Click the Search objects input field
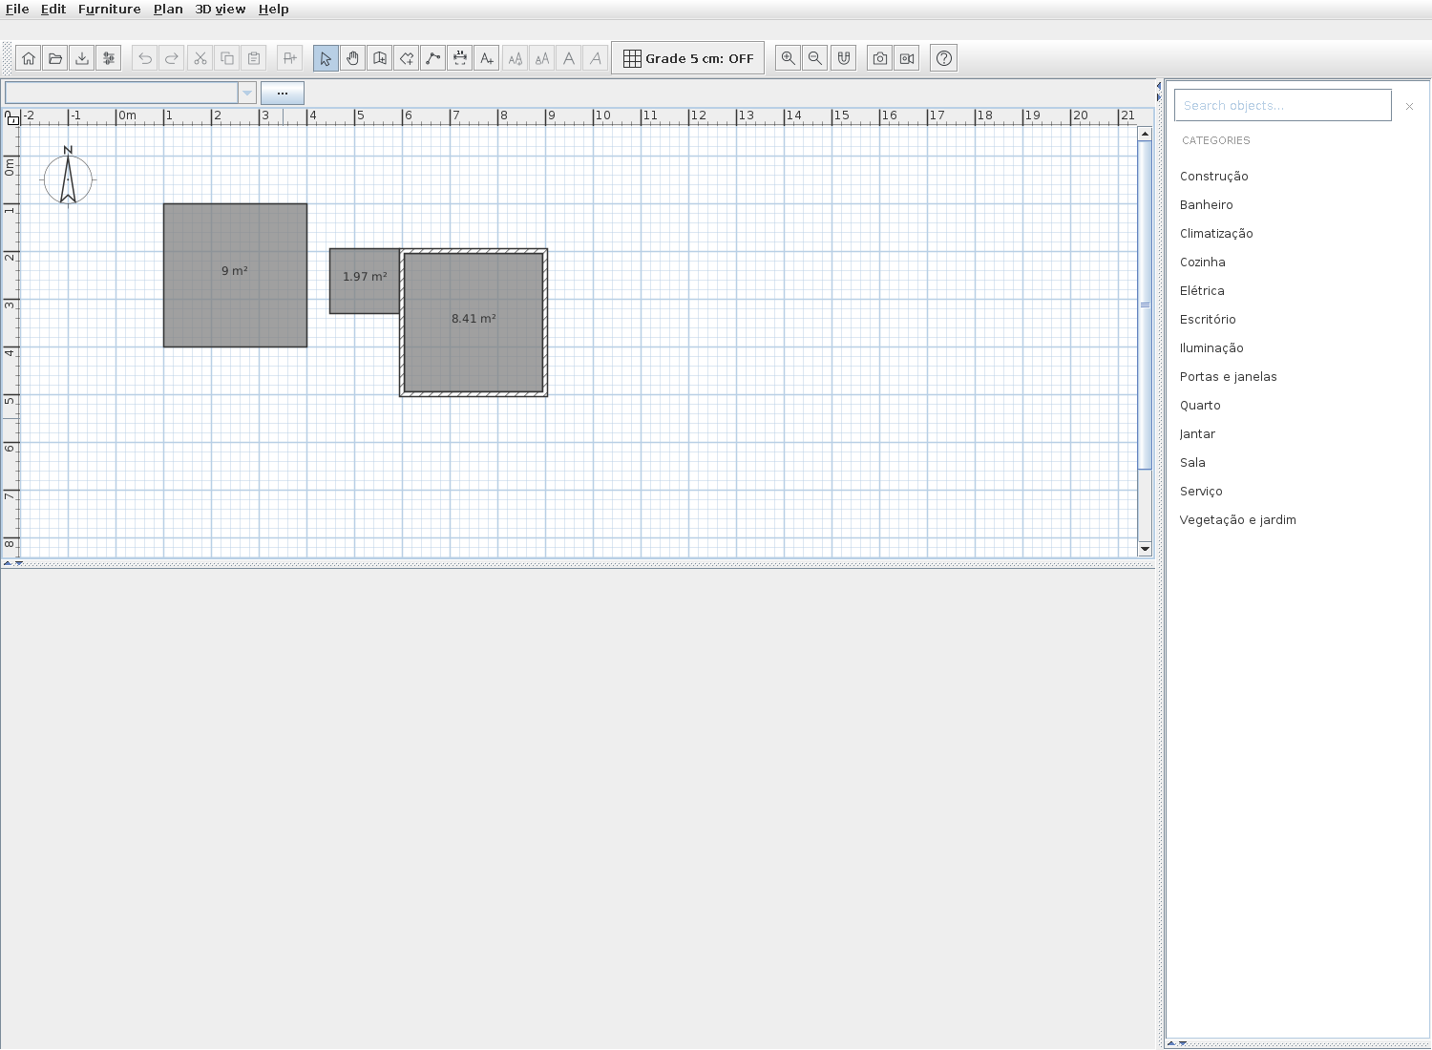Screen dimensions: 1432x1050 (1283, 105)
